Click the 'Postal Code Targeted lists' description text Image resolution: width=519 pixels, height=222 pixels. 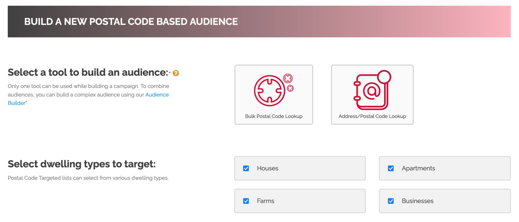(88, 178)
